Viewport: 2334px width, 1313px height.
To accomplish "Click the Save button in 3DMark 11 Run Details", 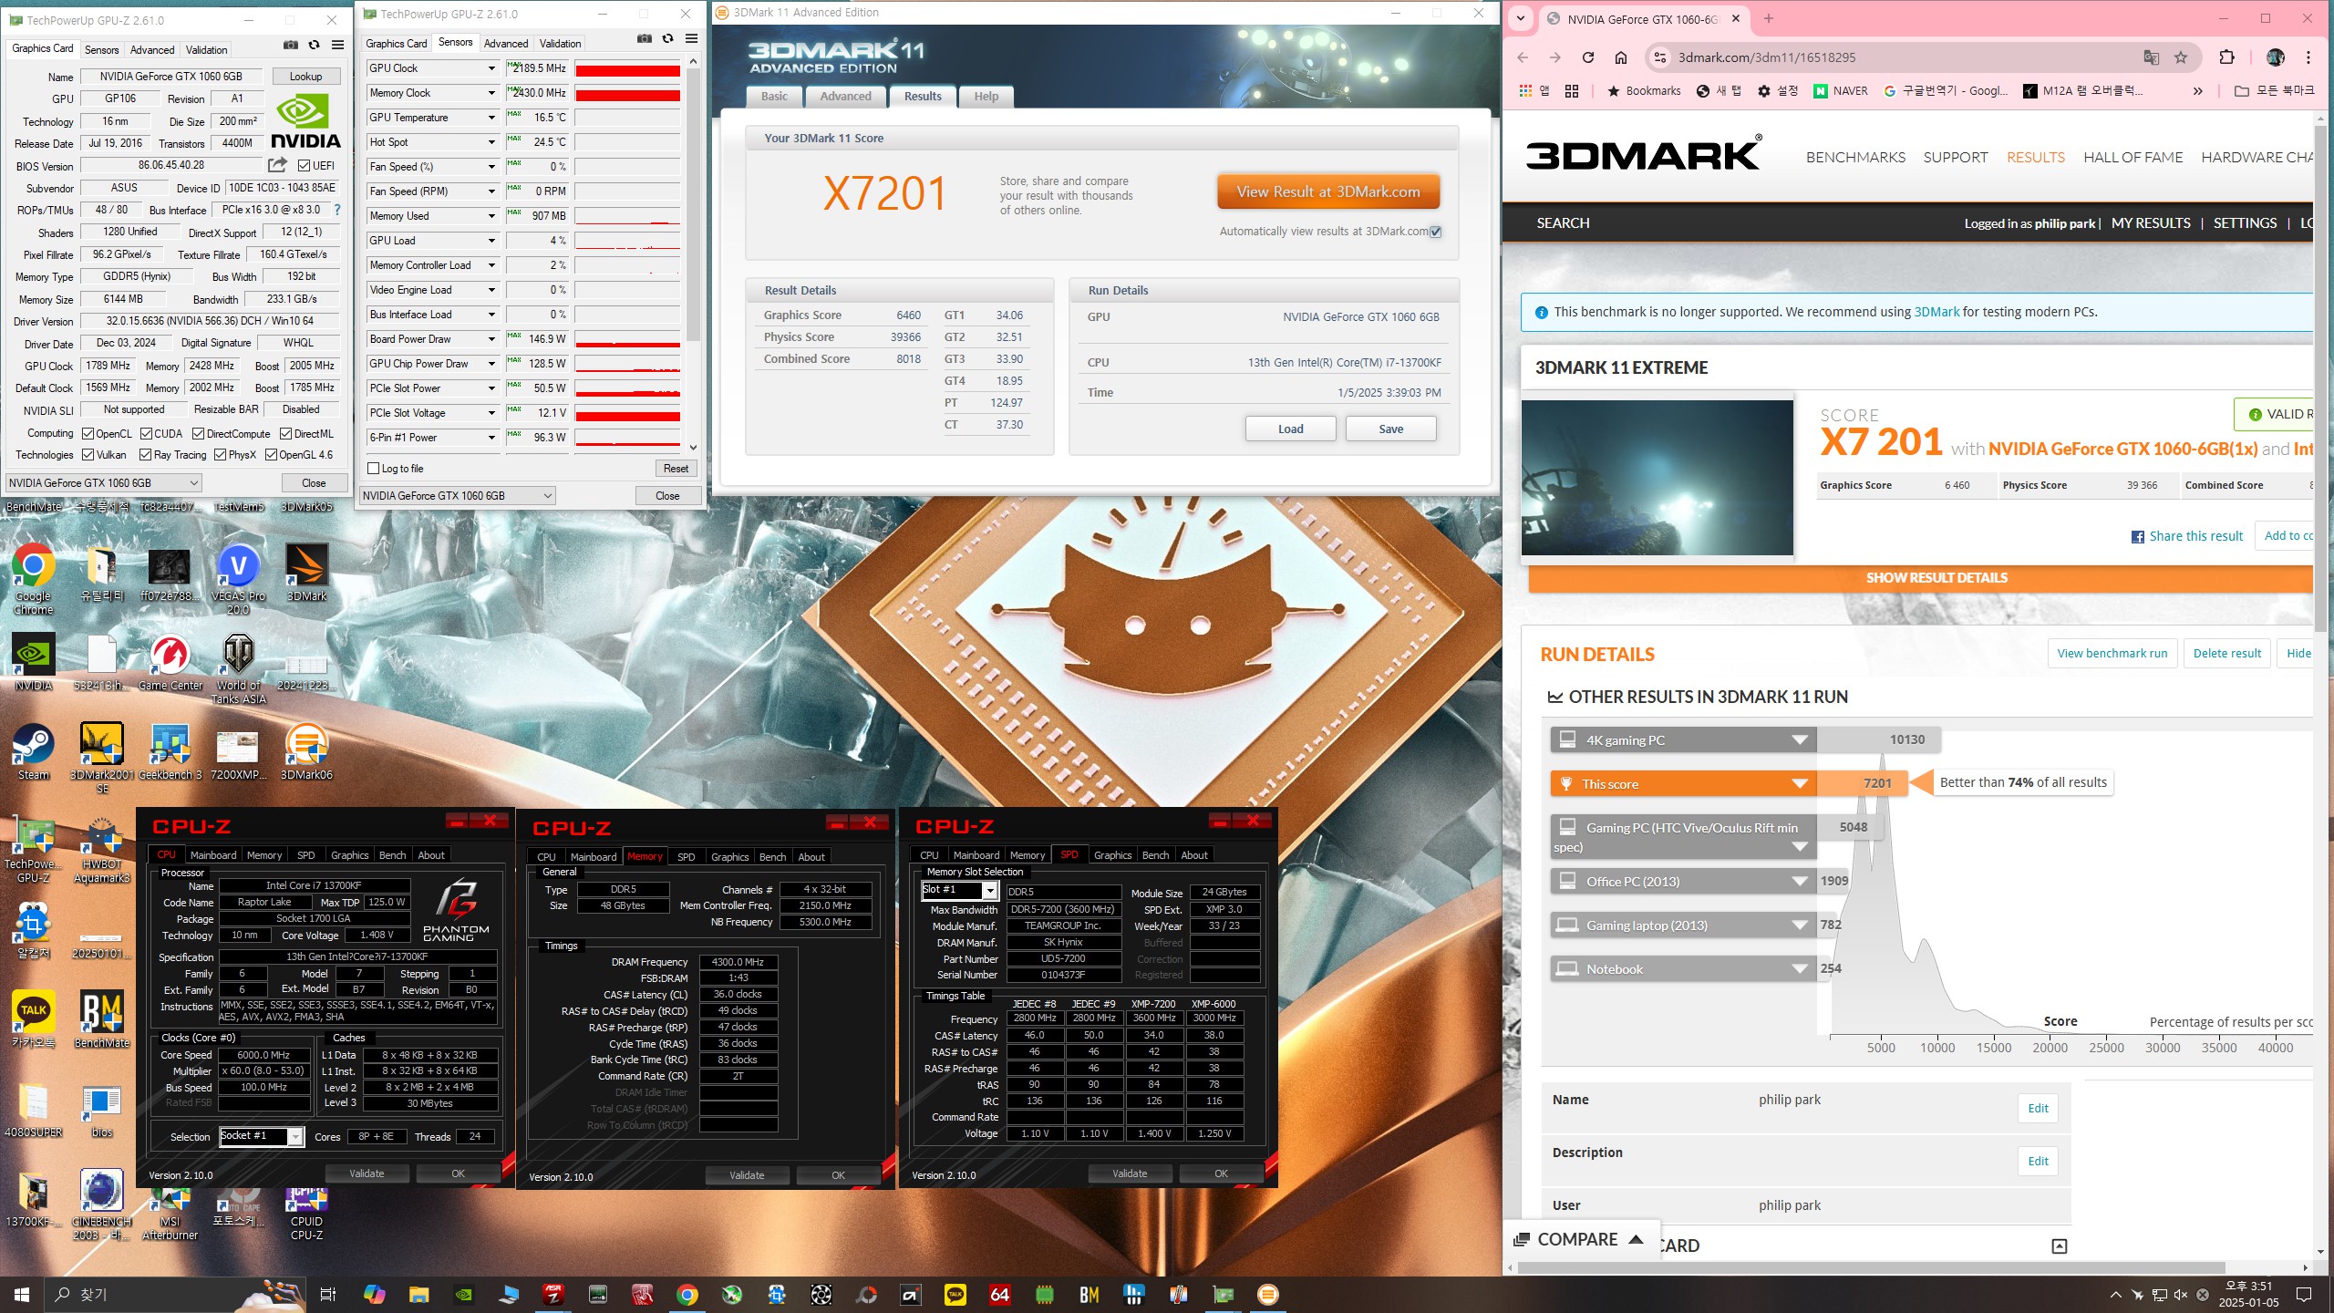I will [1390, 429].
